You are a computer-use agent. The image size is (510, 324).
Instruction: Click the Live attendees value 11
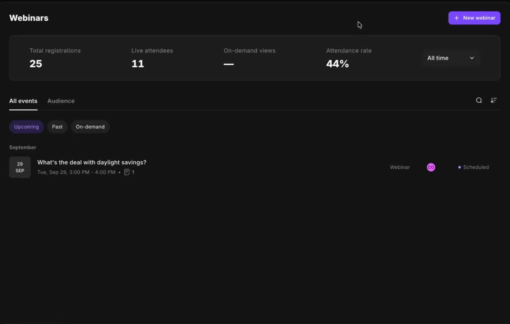tap(138, 64)
